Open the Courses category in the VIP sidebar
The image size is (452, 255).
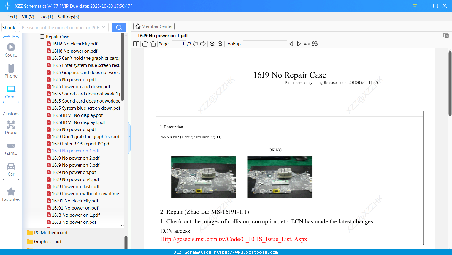point(11,50)
